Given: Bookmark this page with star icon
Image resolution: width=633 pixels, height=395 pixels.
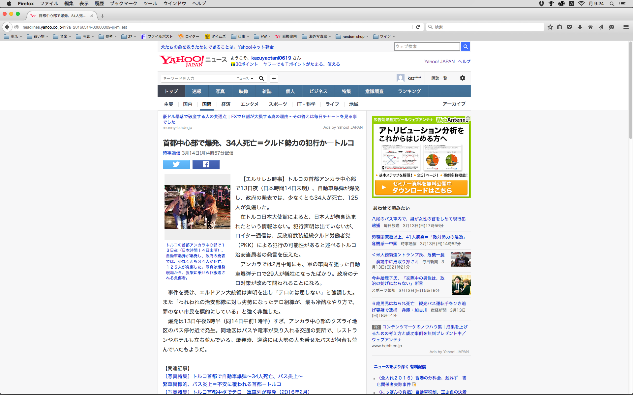Looking at the screenshot, I should click(550, 27).
